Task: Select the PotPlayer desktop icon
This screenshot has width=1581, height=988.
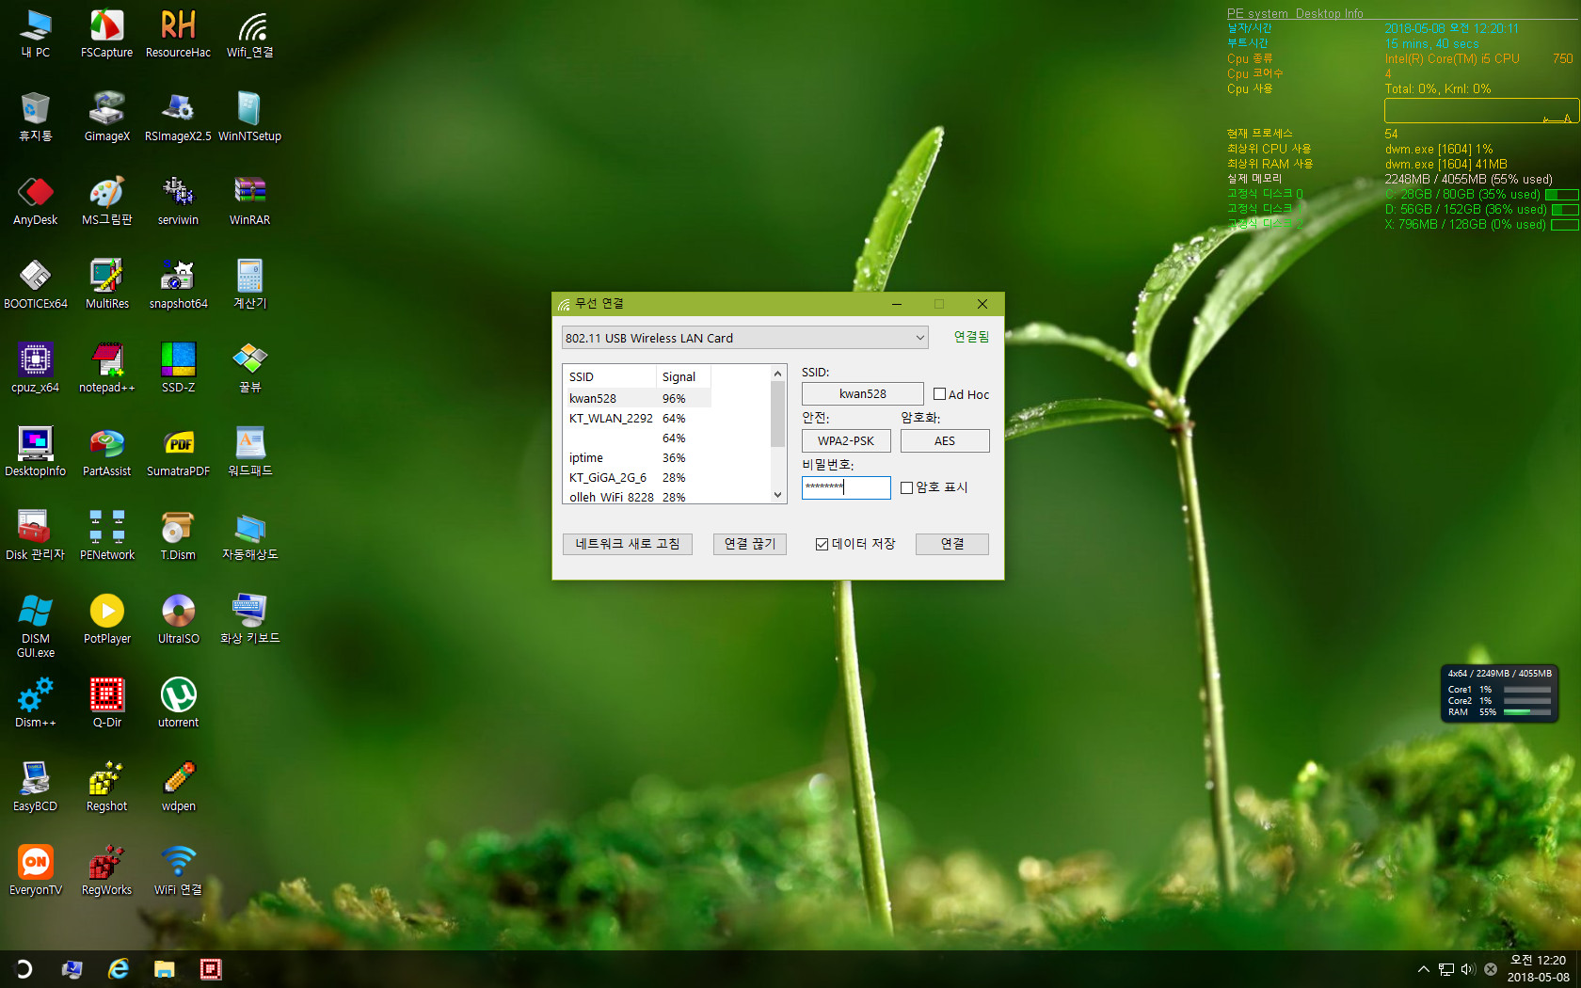Action: click(106, 620)
